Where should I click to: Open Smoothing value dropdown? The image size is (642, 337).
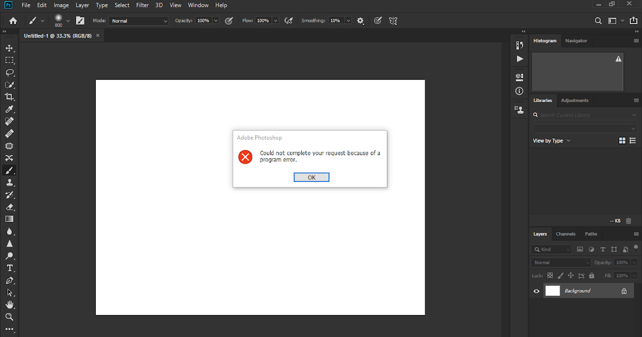pos(348,21)
